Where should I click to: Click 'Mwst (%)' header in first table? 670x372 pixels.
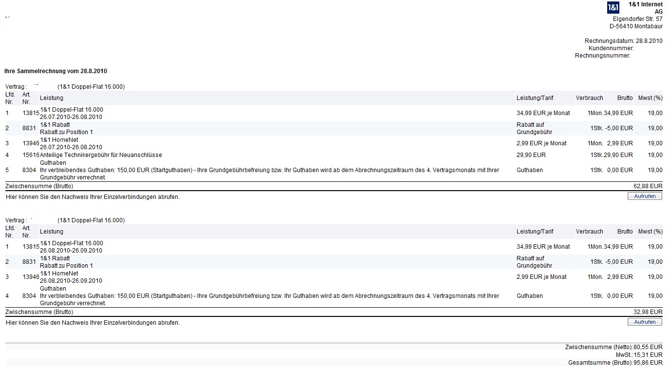pyautogui.click(x=651, y=98)
